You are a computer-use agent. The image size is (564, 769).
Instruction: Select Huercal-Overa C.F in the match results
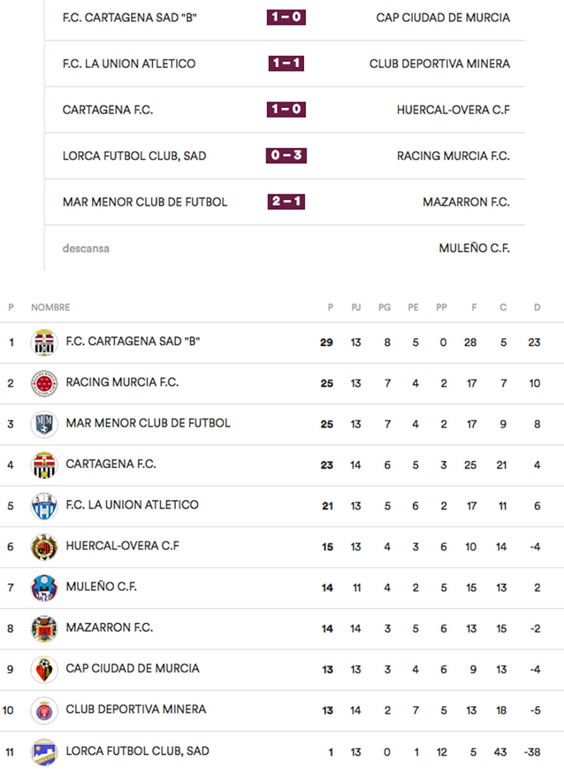(x=453, y=110)
